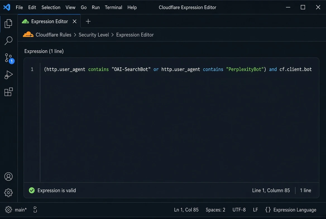Viewport: 326px width, 219px height.
Task: Open the File menu
Action: point(19,8)
